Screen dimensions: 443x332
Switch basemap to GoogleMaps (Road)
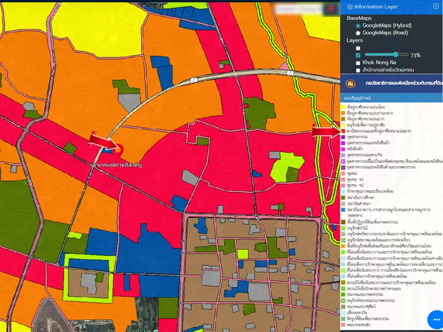coord(358,33)
